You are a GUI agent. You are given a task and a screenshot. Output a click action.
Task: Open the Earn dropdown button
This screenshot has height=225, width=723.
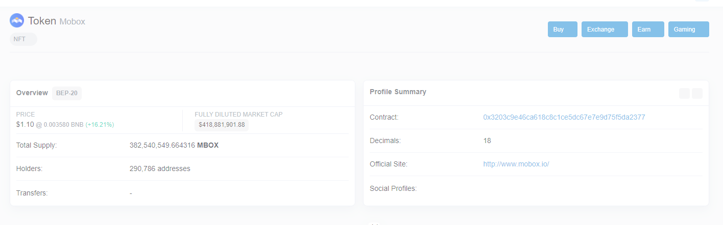(x=647, y=30)
